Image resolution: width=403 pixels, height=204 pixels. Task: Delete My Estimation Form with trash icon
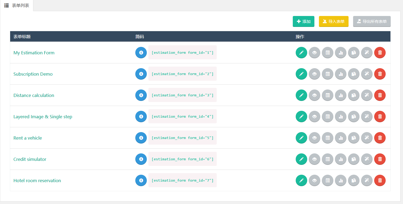pyautogui.click(x=380, y=52)
